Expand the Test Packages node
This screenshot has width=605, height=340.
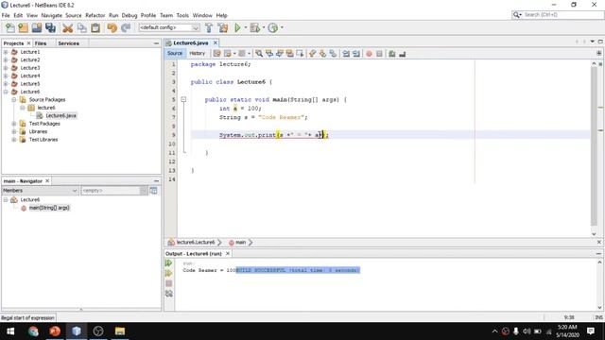14,124
